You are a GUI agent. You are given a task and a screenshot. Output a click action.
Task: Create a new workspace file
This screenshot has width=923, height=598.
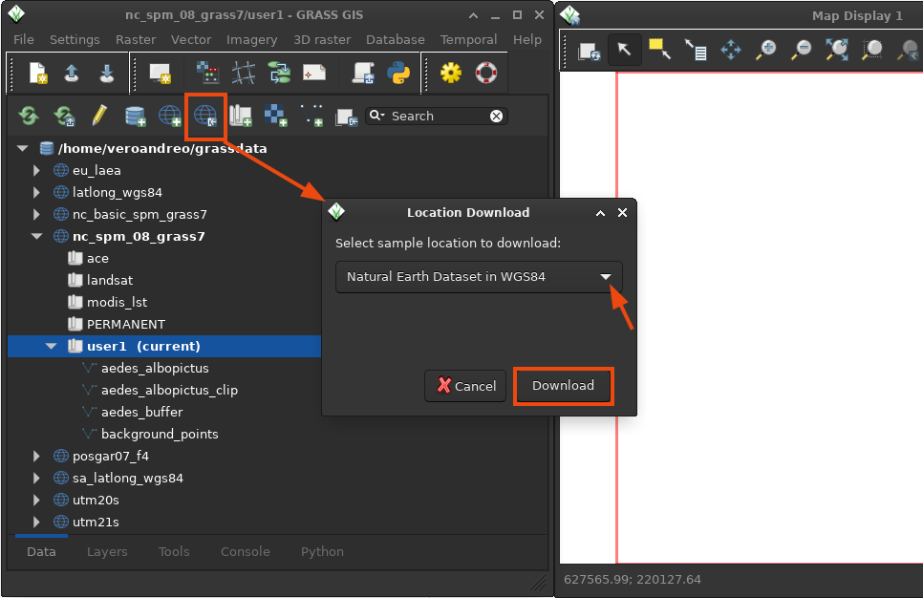coord(38,74)
